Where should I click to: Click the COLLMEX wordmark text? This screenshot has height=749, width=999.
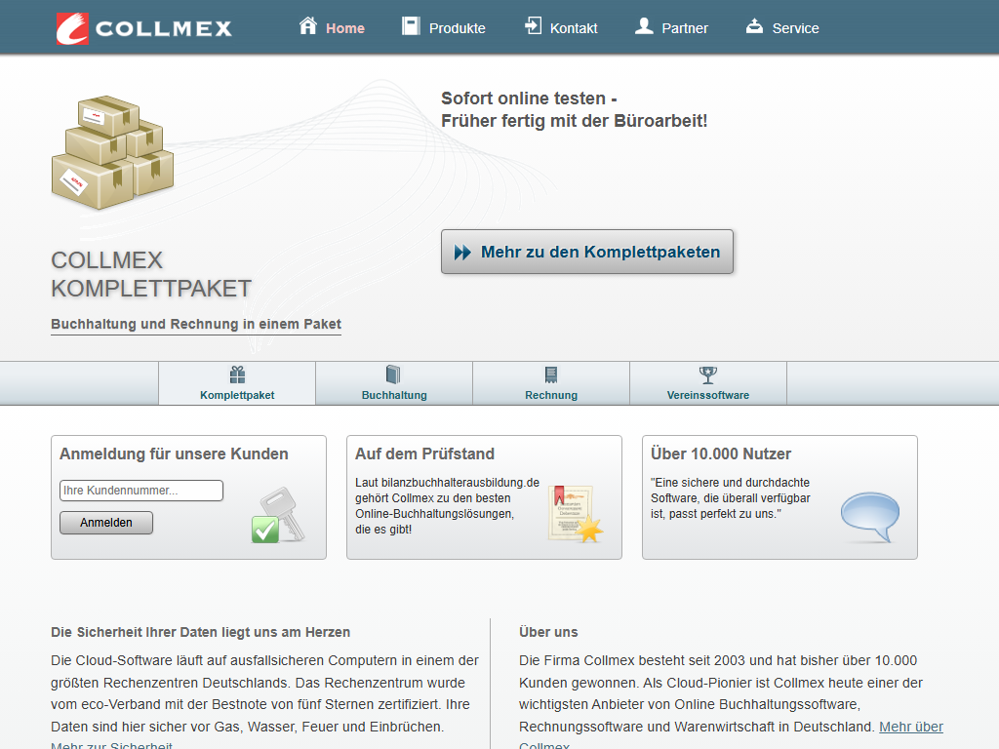click(x=164, y=28)
